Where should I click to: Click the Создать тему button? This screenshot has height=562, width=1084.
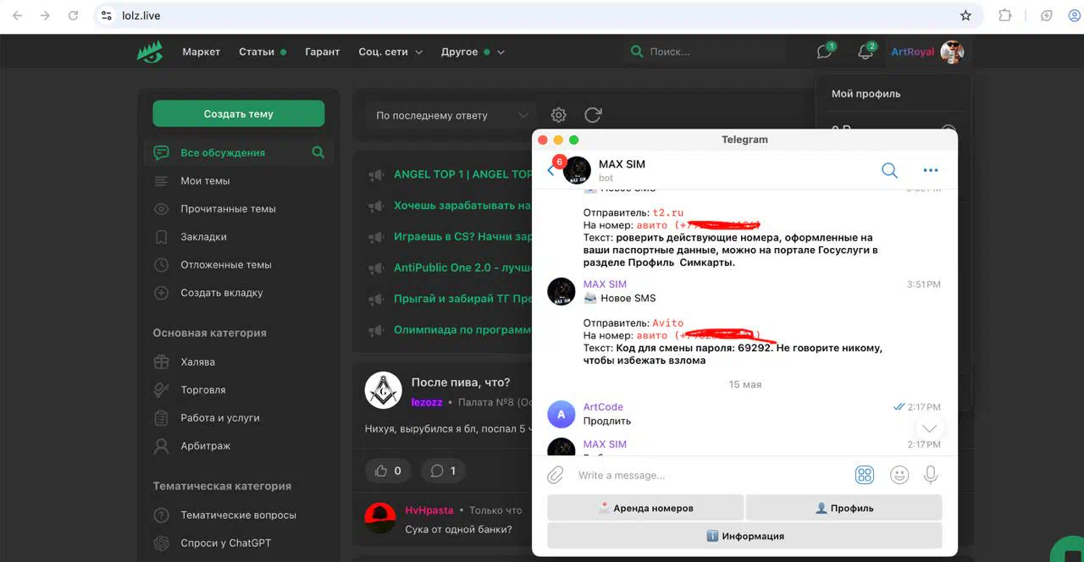pos(238,113)
